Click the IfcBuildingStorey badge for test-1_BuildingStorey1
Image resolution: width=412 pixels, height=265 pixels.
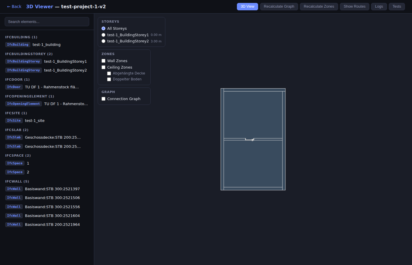point(23,61)
